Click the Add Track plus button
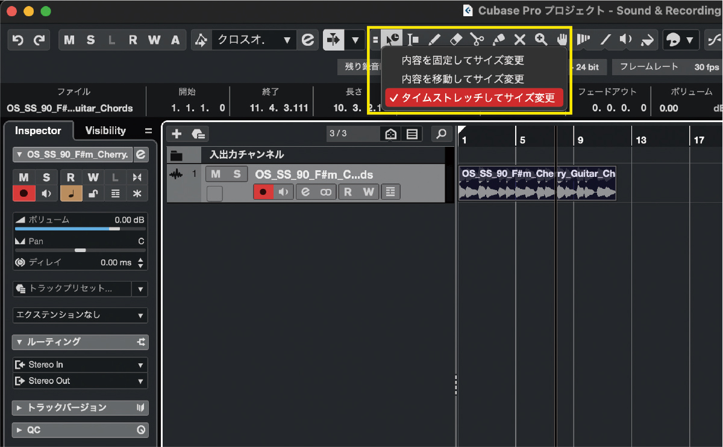The height and width of the screenshot is (447, 723). click(177, 134)
